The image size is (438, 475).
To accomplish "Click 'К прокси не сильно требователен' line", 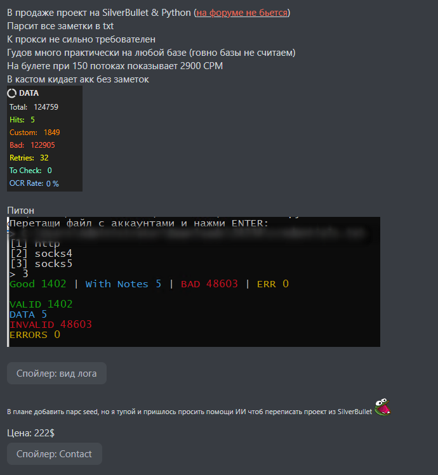I will 81,39.
